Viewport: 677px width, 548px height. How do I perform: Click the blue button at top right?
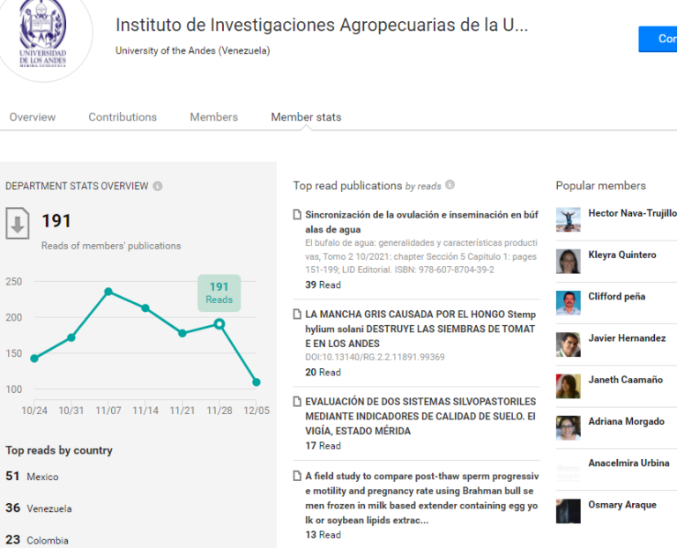(658, 39)
